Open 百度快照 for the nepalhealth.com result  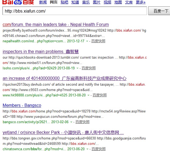tap(98, 41)
